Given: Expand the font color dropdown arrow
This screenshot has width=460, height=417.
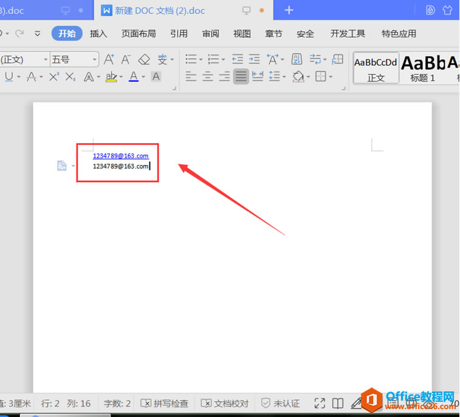Looking at the screenshot, I should point(143,77).
